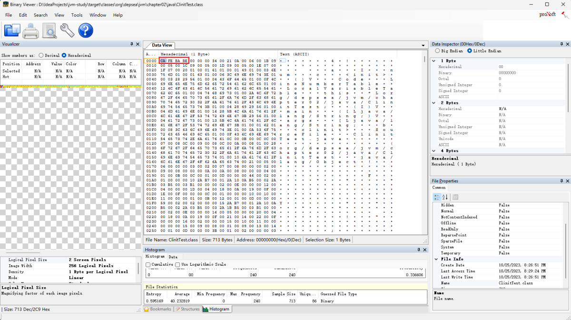Select the ReadOnly property row

[x=499, y=229]
